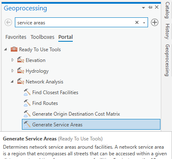
Task: Click the back arrow button in Geoprocessing
Action: click(8, 22)
